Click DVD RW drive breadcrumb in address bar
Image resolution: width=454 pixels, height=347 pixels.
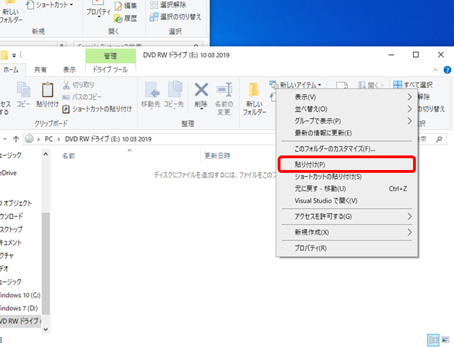coord(108,139)
